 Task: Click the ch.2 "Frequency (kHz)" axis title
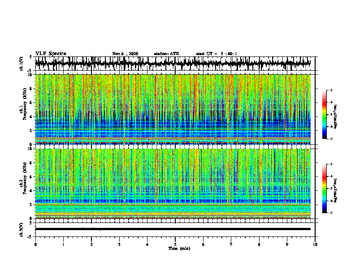24,178
